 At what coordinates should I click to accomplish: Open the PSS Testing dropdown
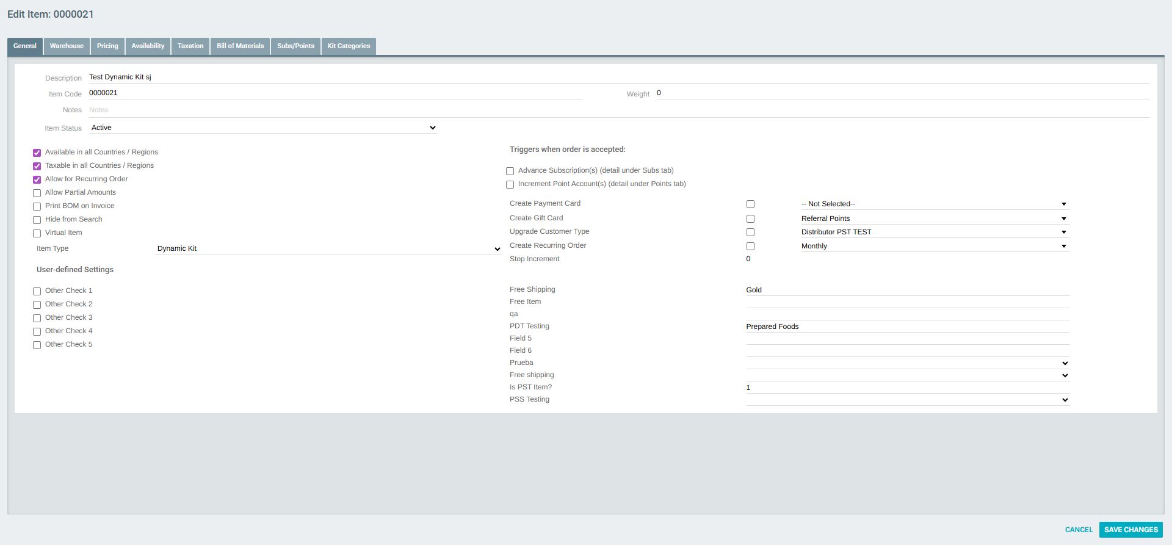[x=907, y=400]
